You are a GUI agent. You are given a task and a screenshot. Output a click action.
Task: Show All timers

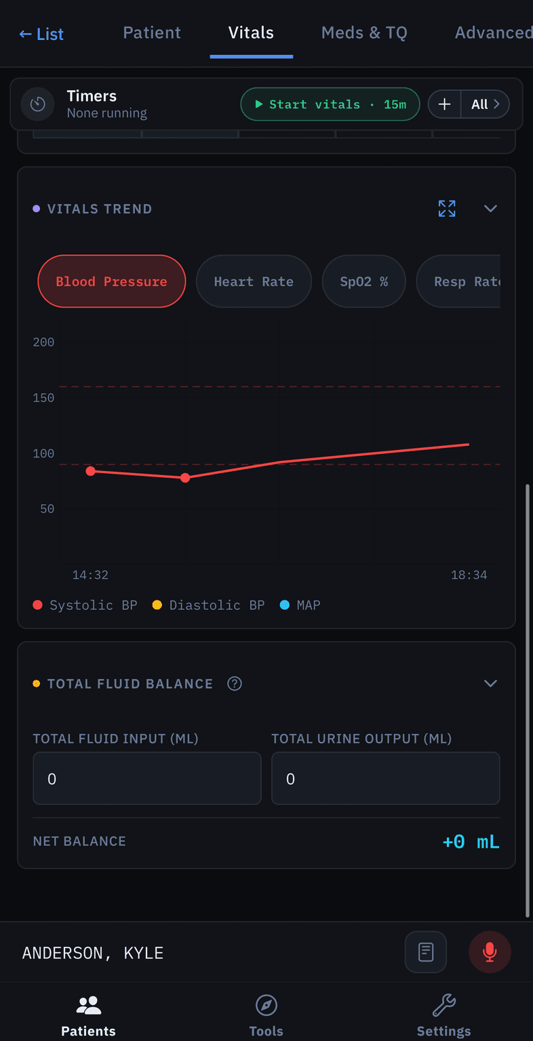486,104
